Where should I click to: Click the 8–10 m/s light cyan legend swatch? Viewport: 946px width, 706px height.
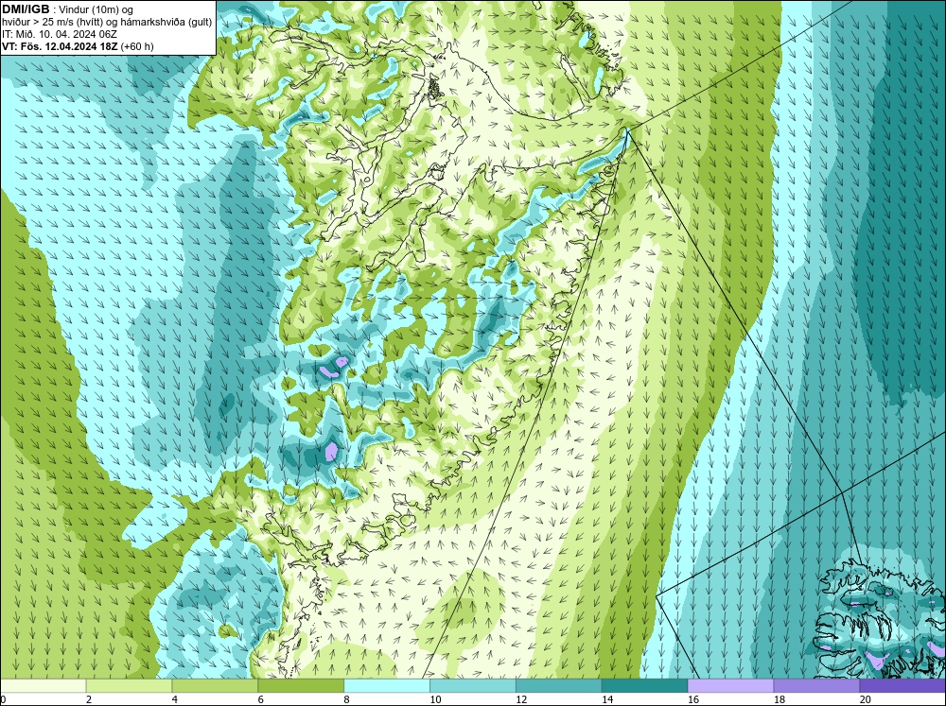point(387,685)
